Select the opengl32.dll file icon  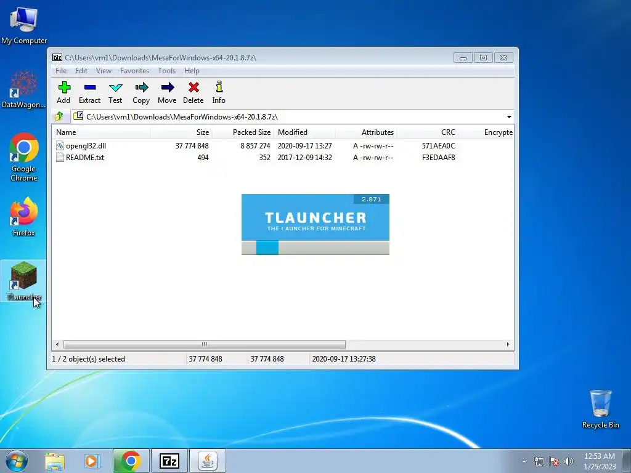pos(60,145)
